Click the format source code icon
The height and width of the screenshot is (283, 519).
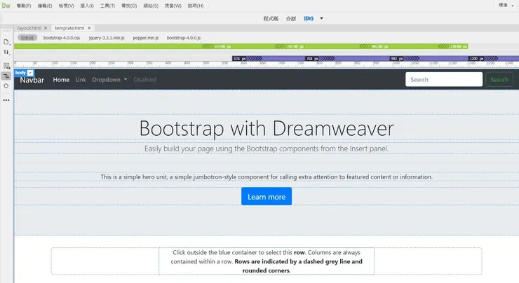6,76
